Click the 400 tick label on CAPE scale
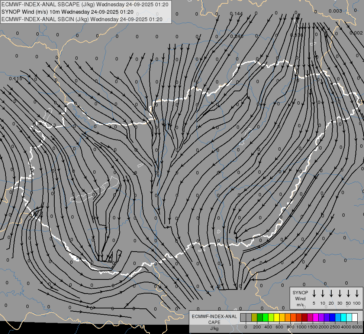 [268, 327]
